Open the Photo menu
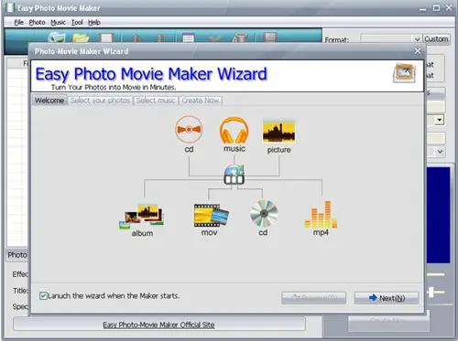Image resolution: width=458 pixels, height=341 pixels. (37, 22)
